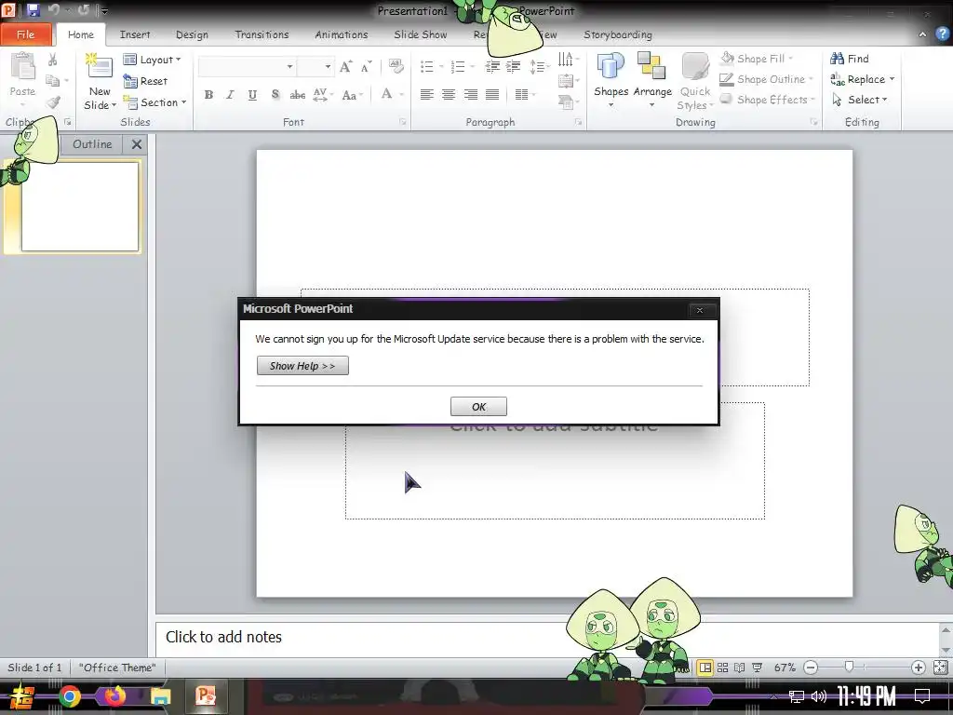Start Slide Show from status bar icon
The image size is (953, 715).
tap(758, 668)
